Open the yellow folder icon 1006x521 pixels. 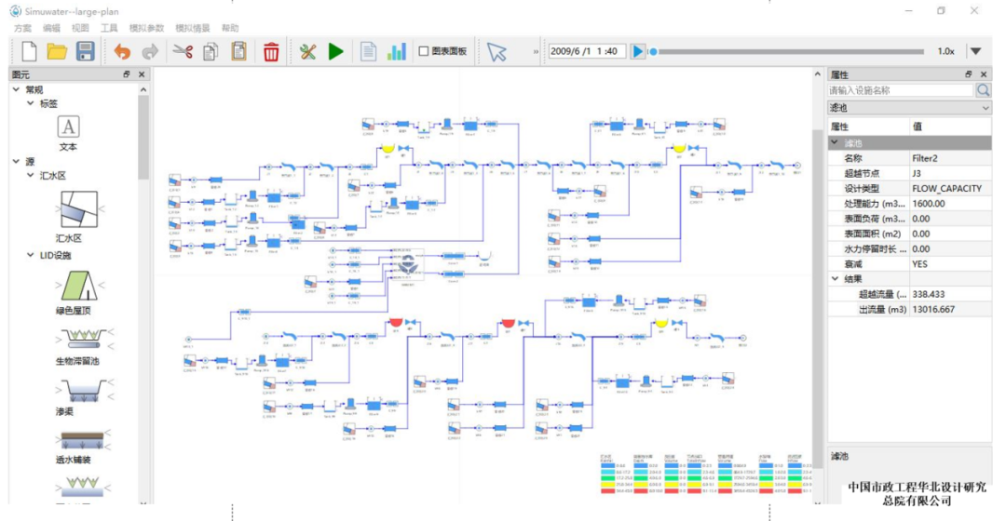click(57, 52)
